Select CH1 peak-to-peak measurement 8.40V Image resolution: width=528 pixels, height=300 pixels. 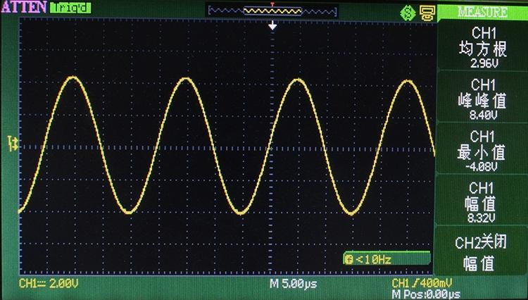482,98
